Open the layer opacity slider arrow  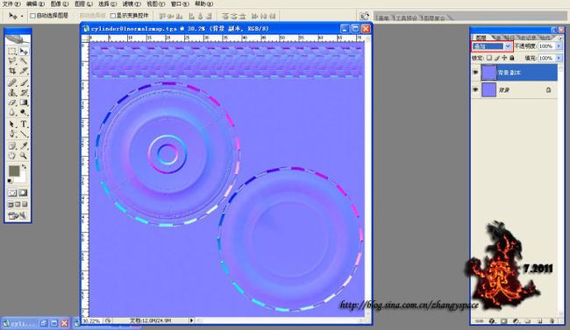(x=559, y=46)
